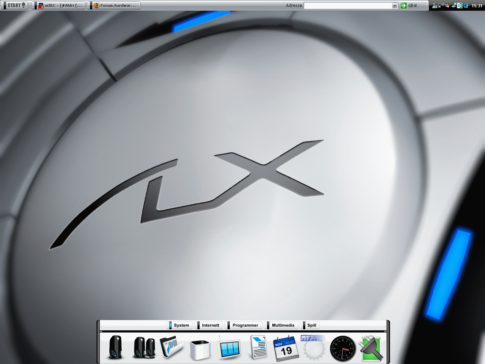
Task: Click the teal square tray icon
Action: [460, 6]
